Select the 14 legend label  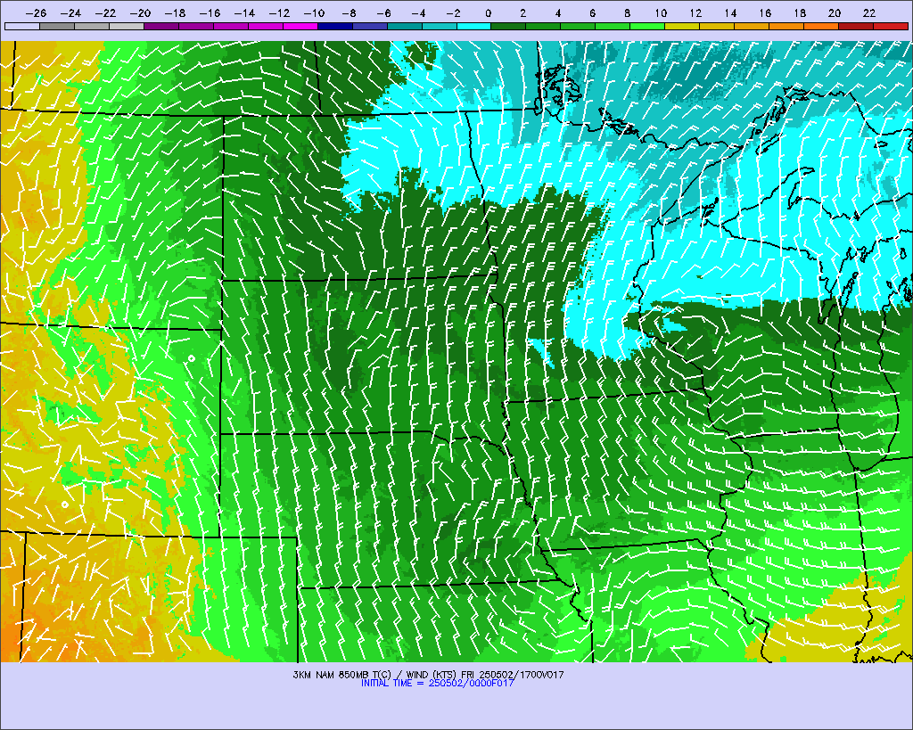[731, 13]
